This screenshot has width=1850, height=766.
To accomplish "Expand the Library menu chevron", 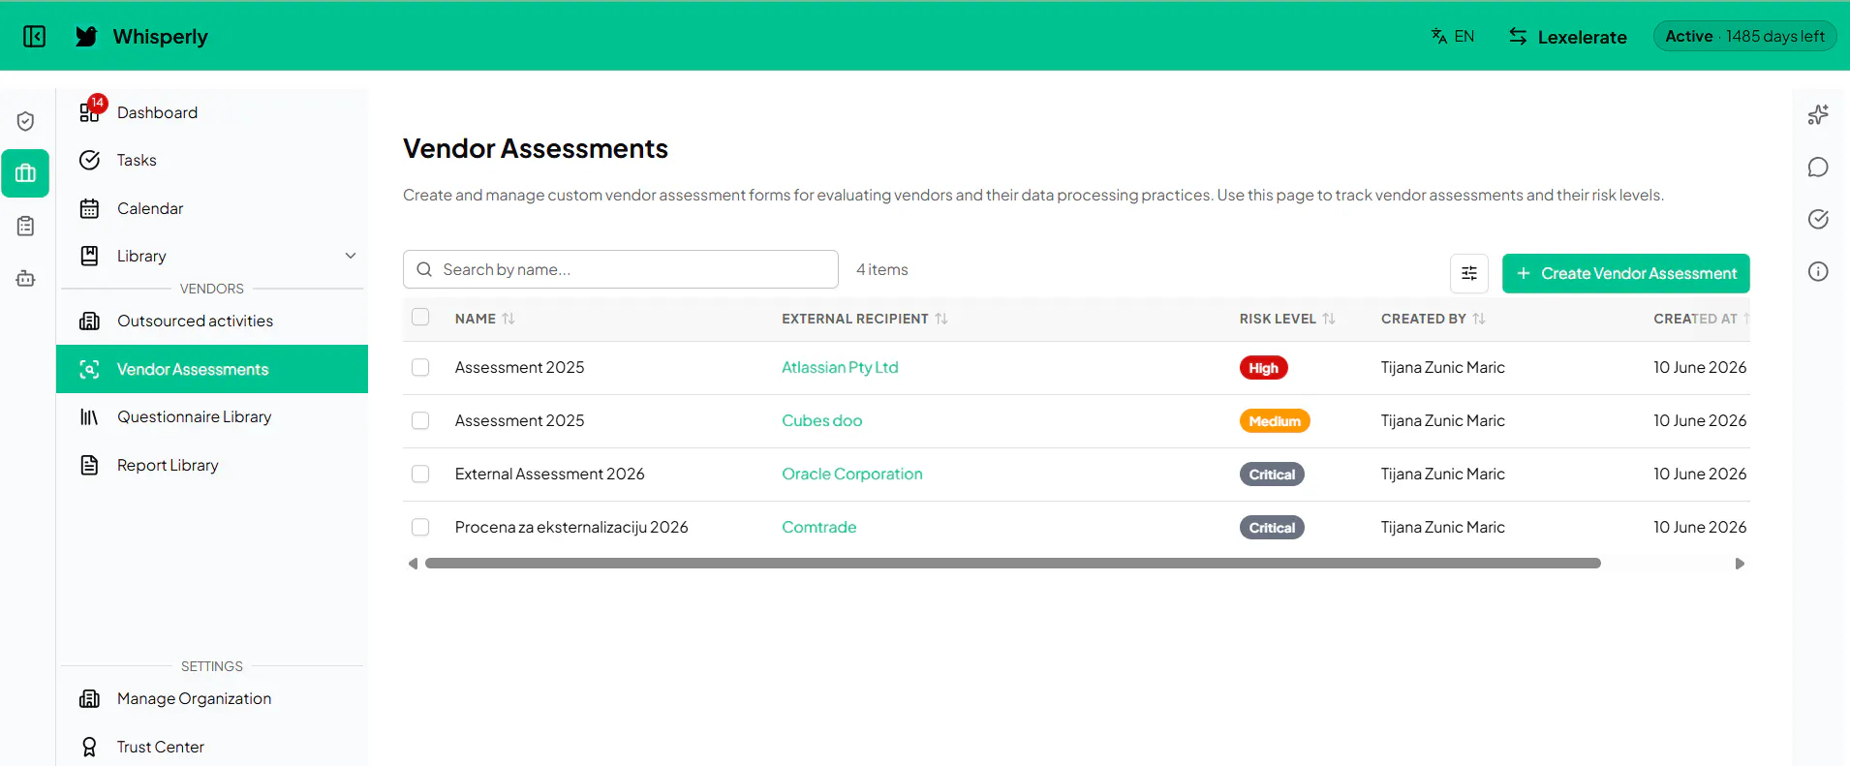I will tap(351, 256).
